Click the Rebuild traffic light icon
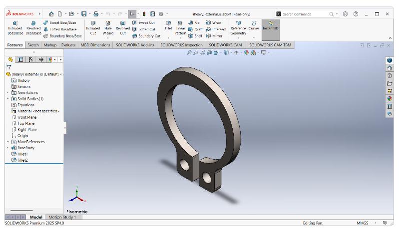Screen dimensions: 400x228 pyautogui.click(x=144, y=14)
